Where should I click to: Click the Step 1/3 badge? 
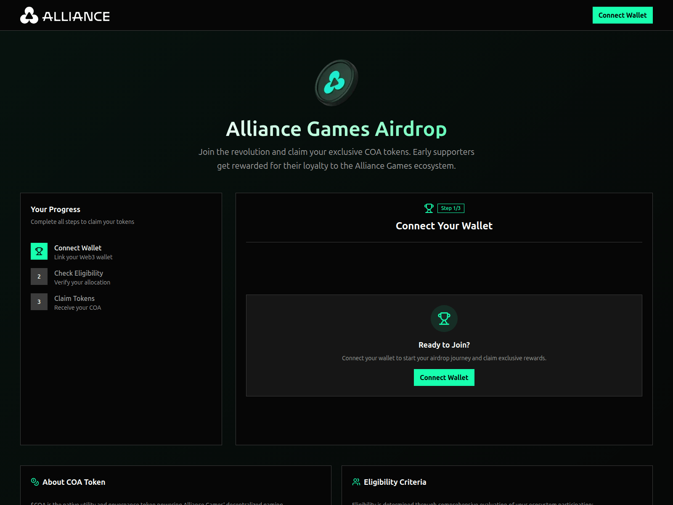(451, 208)
